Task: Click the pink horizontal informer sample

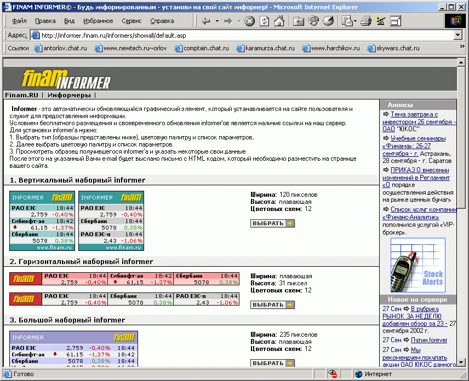Action: point(124,279)
